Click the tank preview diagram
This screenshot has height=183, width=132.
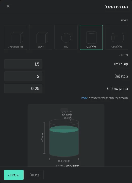pyautogui.click(x=66, y=135)
